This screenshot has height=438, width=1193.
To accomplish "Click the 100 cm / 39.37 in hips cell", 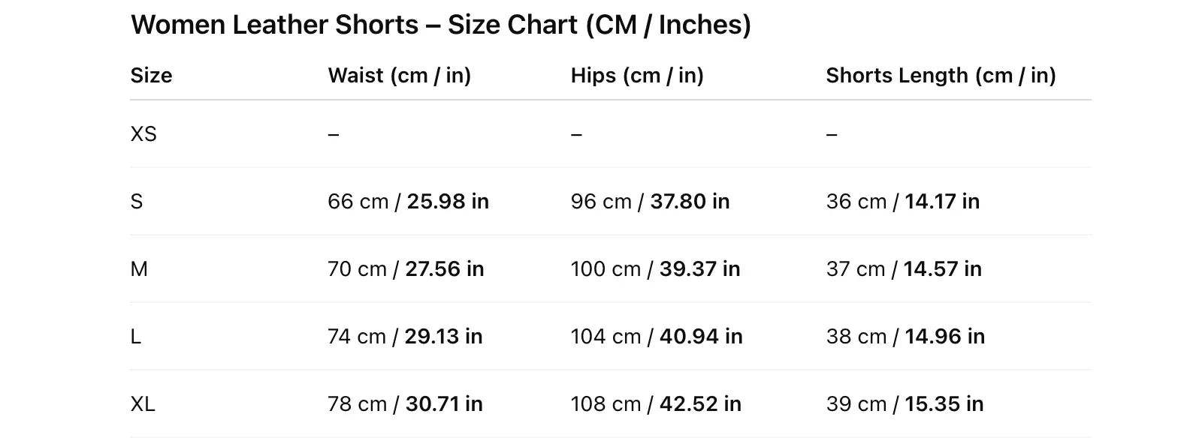I will coord(655,269).
